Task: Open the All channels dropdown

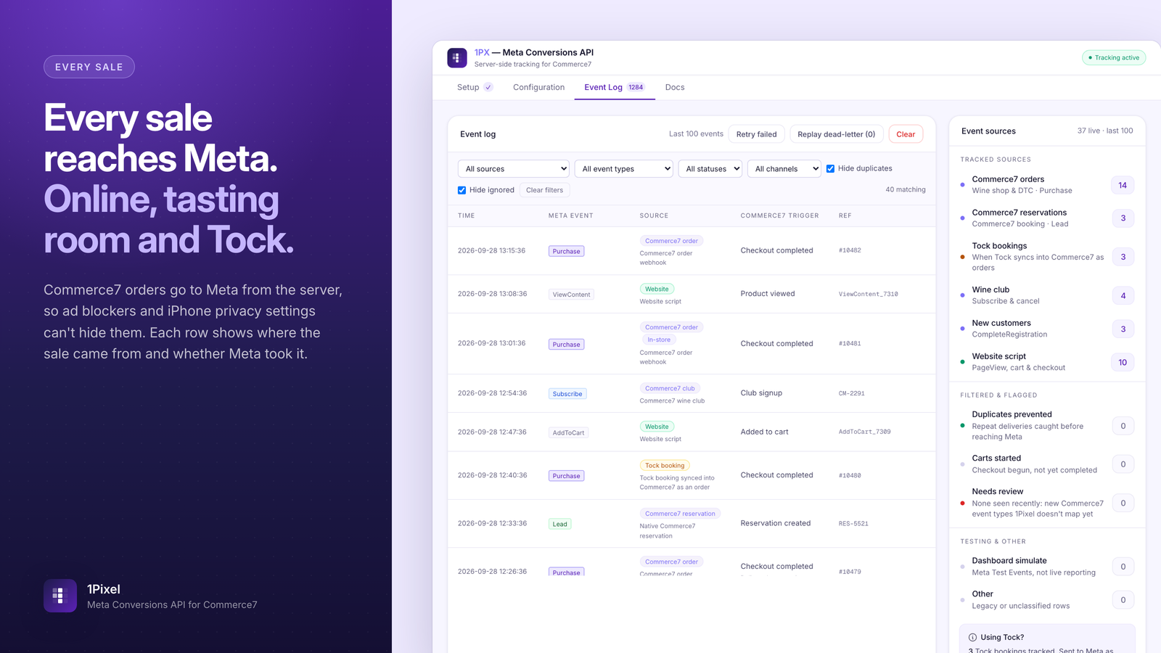Action: tap(784, 168)
